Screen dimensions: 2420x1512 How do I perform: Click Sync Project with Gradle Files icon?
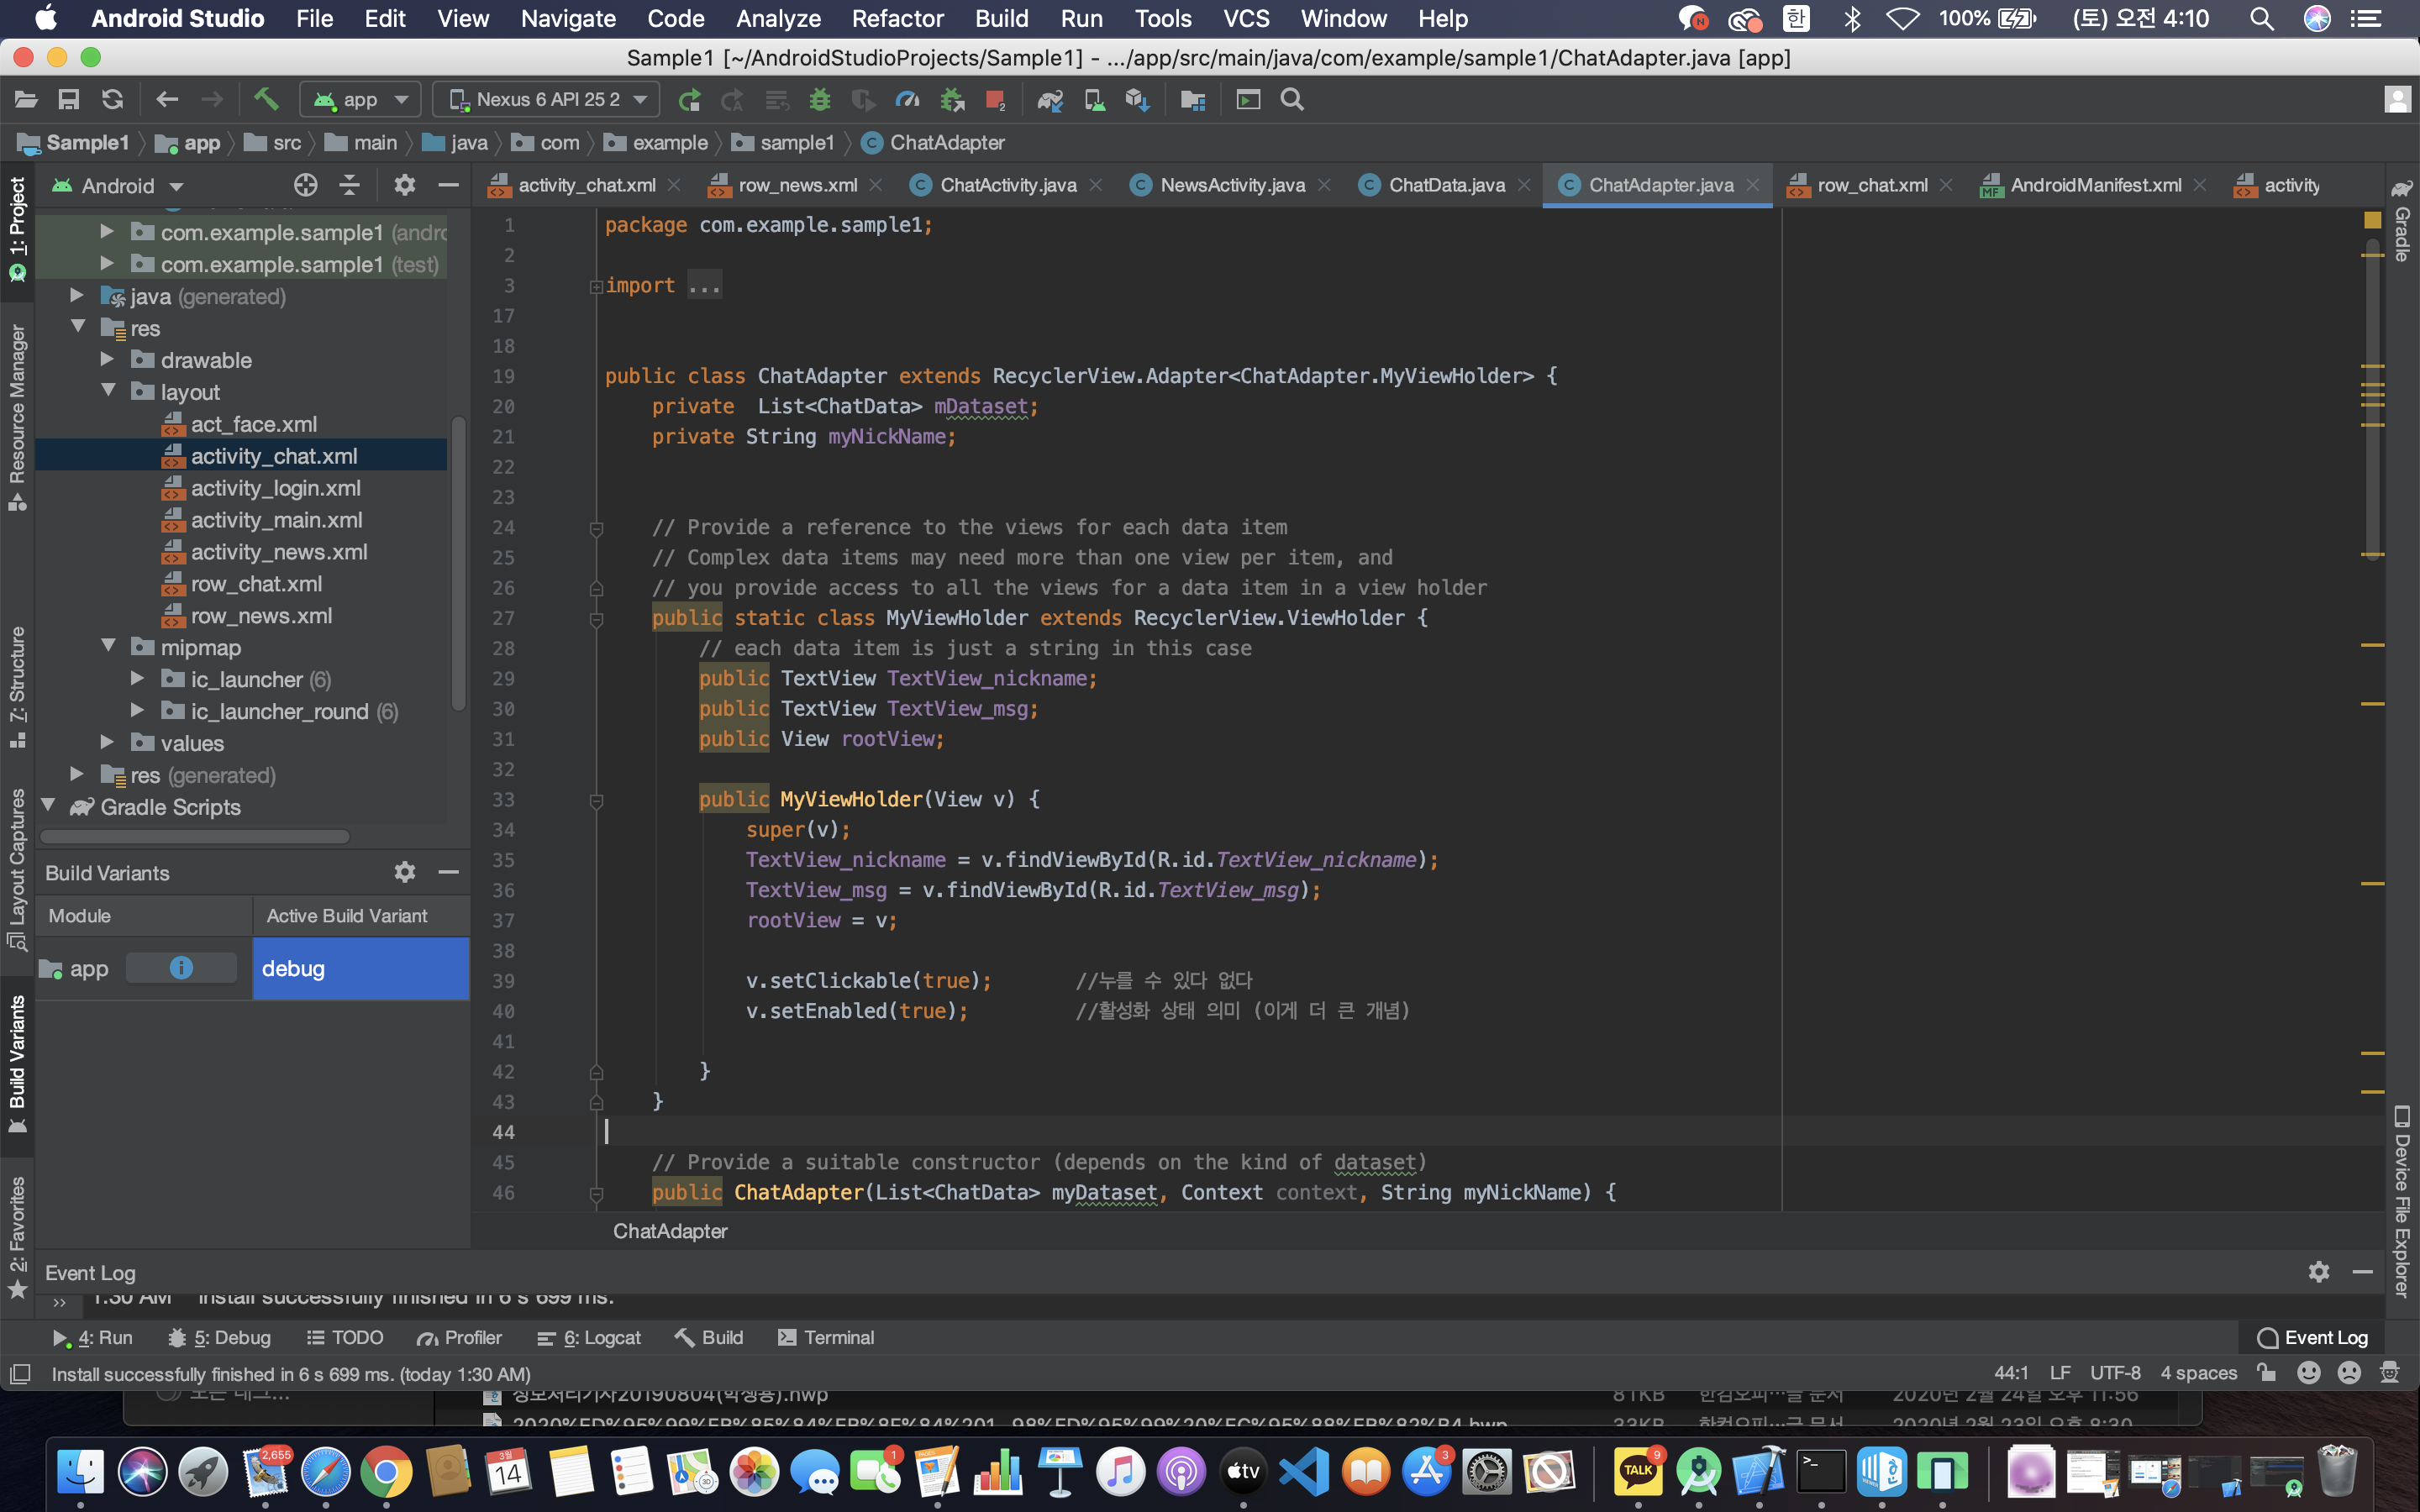pos(1049,99)
